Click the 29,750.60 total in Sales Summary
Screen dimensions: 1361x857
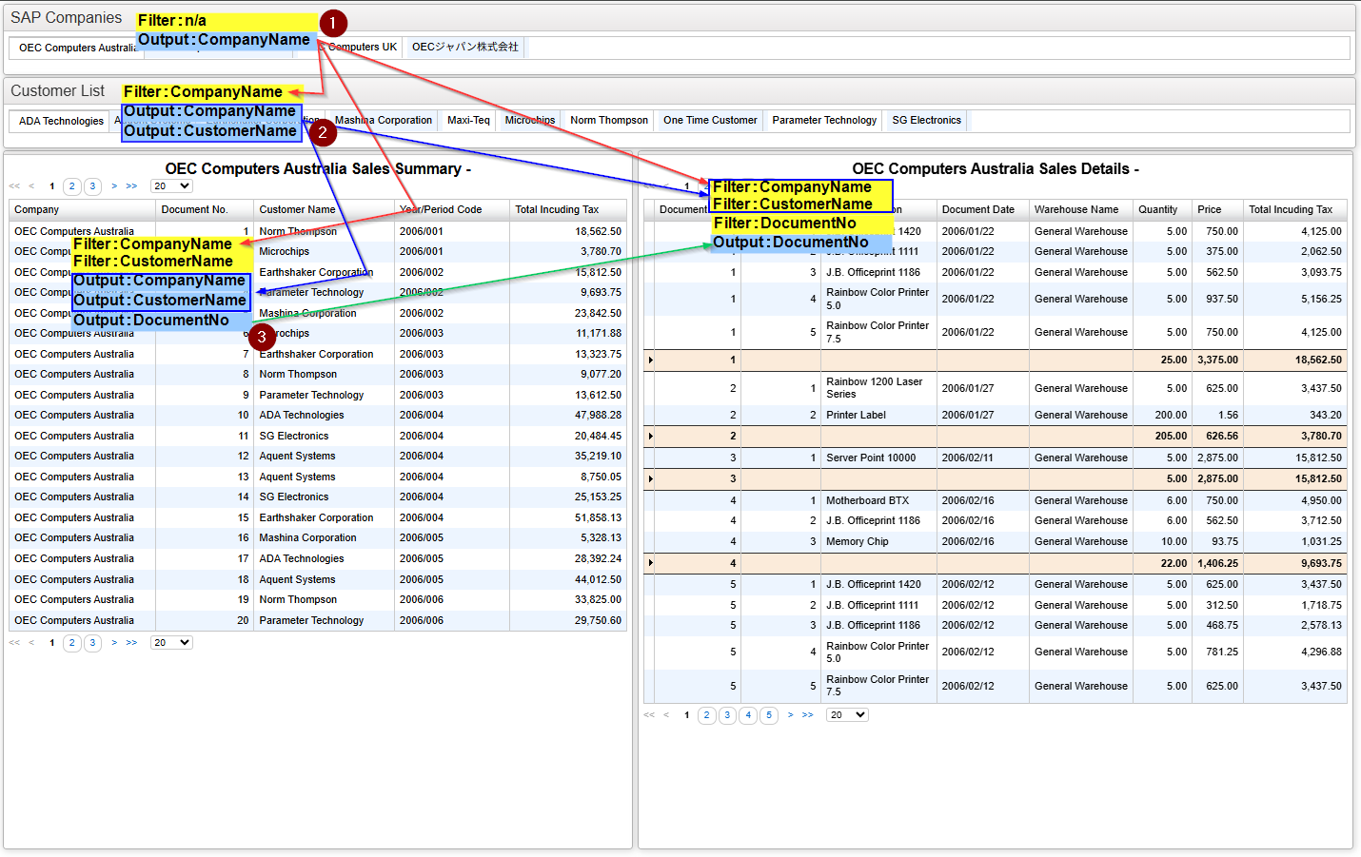598,621
